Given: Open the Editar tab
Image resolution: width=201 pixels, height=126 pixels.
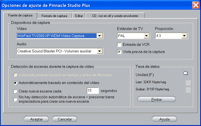Looking at the screenshot, I should tap(79, 16).
